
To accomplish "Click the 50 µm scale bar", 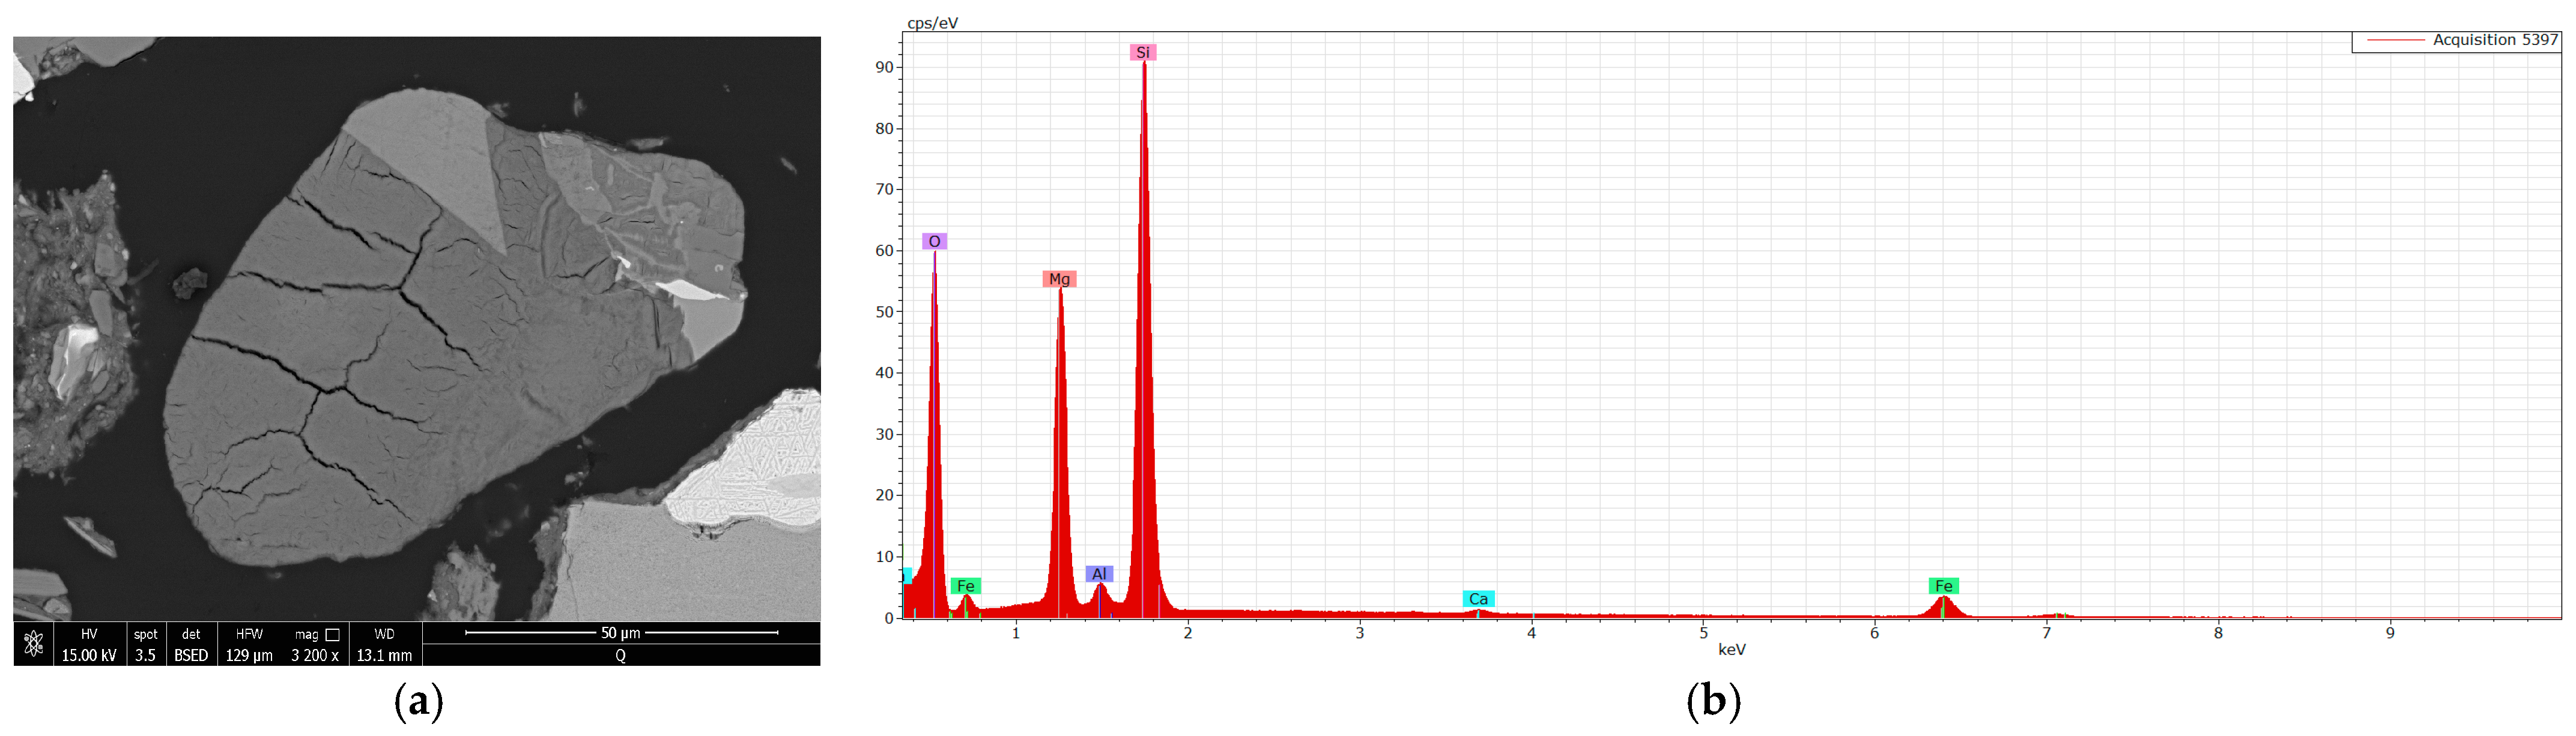I will pos(620,632).
